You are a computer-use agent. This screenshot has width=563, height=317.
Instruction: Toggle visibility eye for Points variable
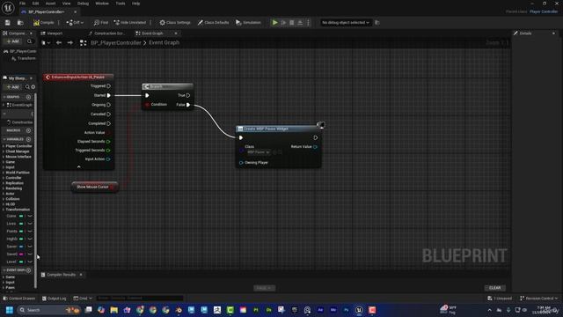tap(30, 231)
